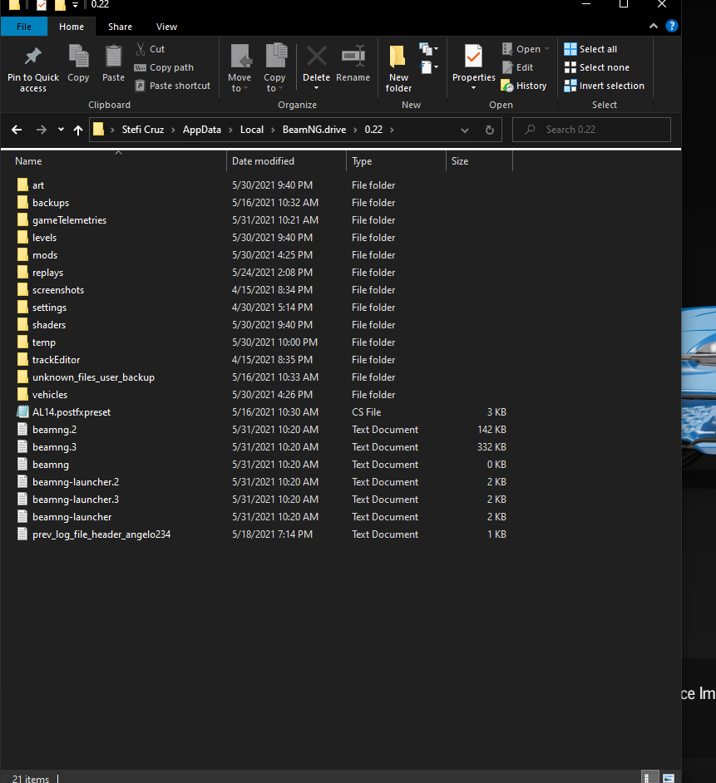The height and width of the screenshot is (783, 716).
Task: Switch to details view button
Action: click(x=649, y=777)
